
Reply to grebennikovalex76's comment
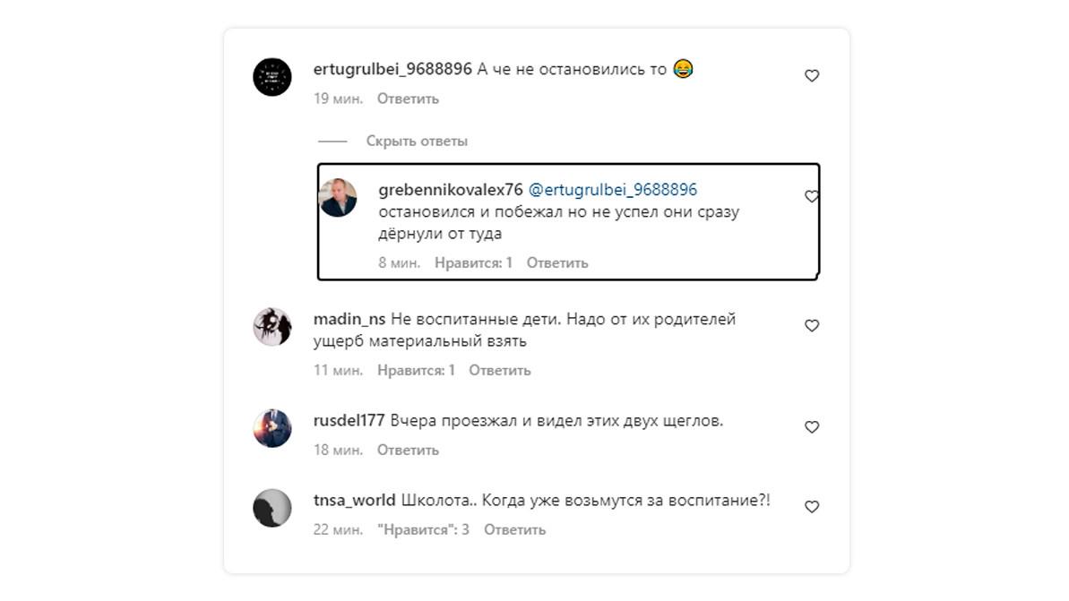pyautogui.click(x=557, y=262)
